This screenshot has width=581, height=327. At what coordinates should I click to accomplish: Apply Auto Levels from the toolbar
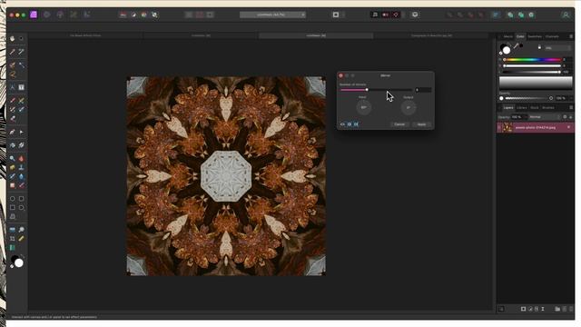point(123,15)
